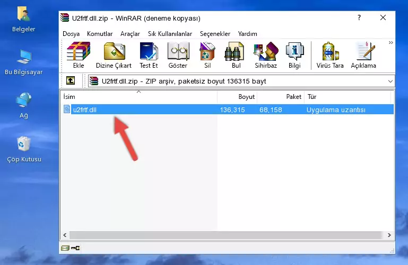The width and height of the screenshot is (408, 265).
Task: Click the horizontal scrollbar right arrow
Action: tap(389, 235)
